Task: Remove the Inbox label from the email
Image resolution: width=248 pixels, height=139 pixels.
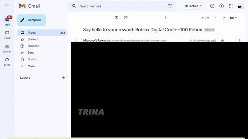Action: [213, 30]
